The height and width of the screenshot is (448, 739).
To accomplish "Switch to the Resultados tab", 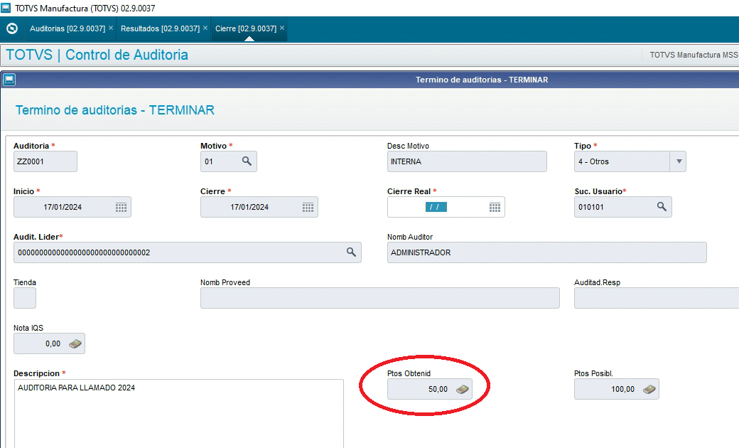I will 161,28.
